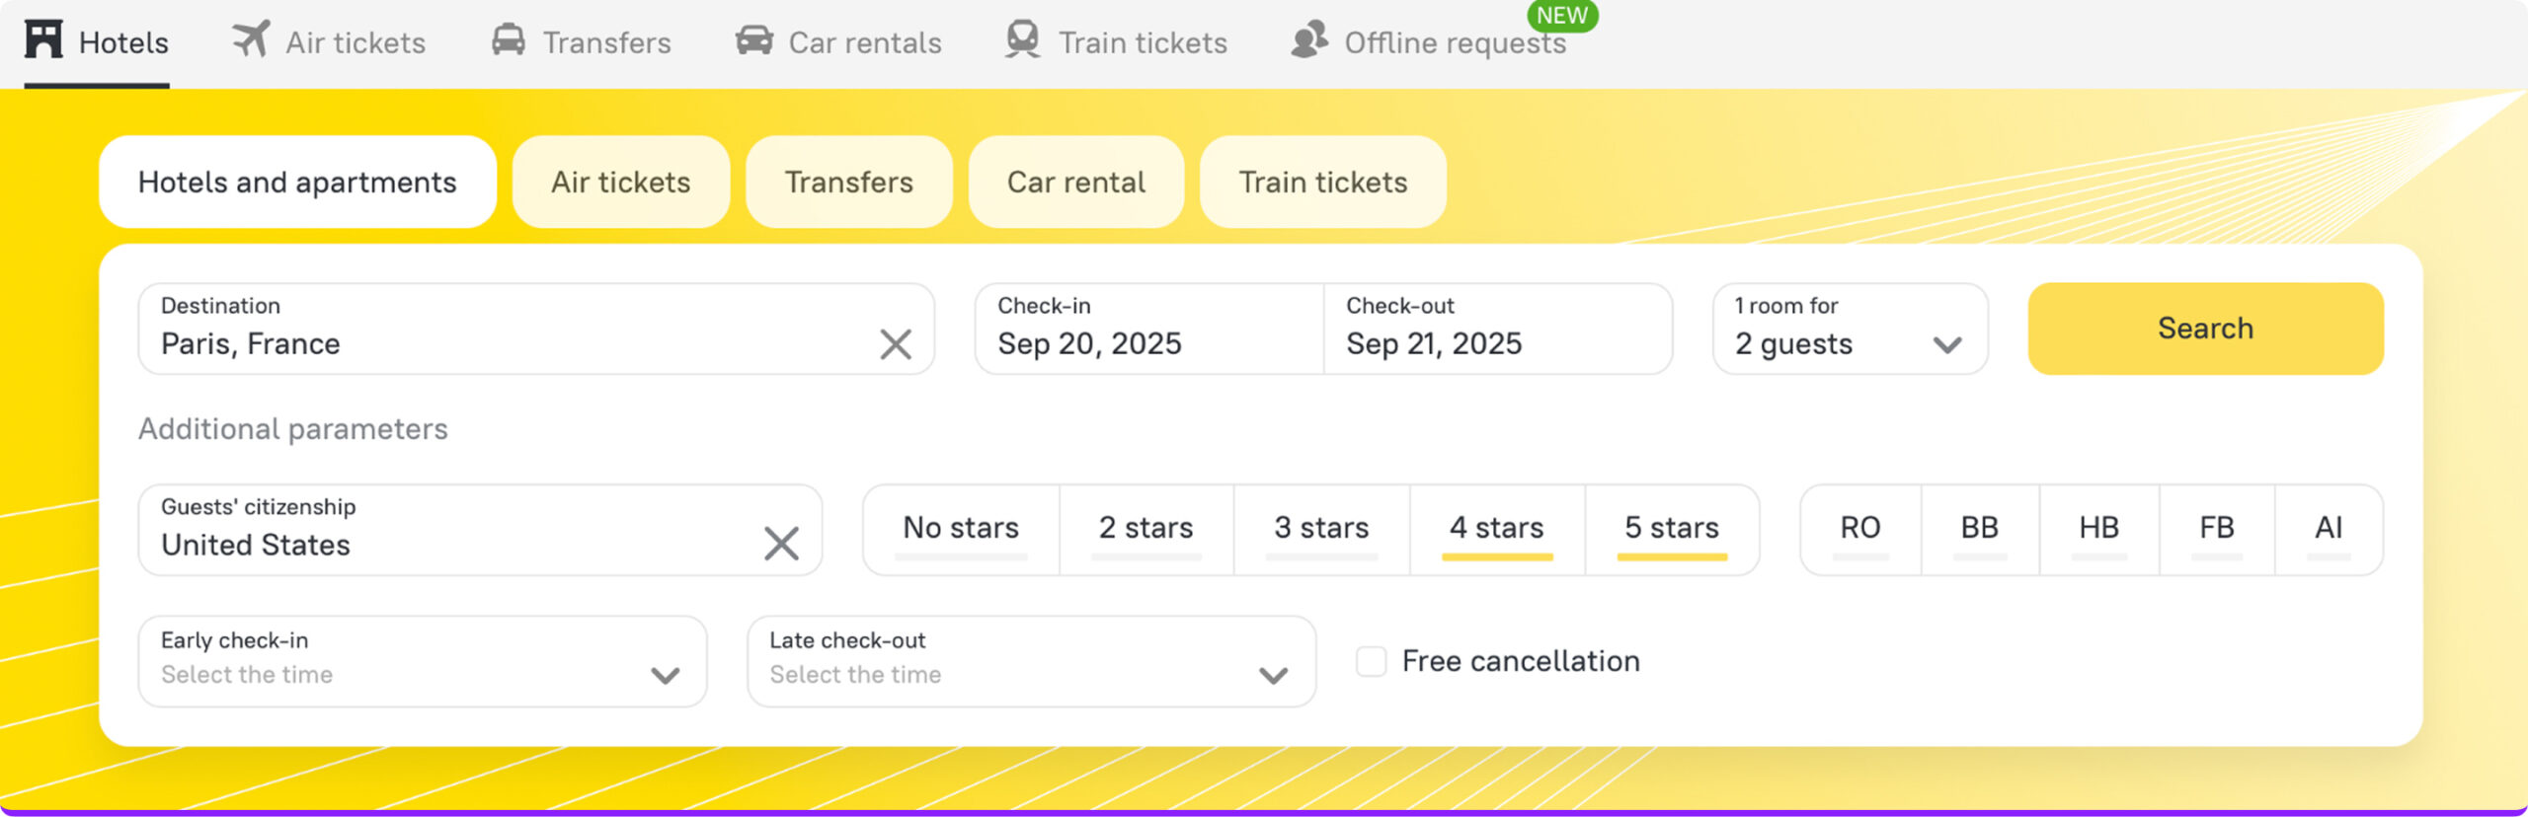Click the Offline requests people icon
Image resolution: width=2528 pixels, height=817 pixels.
1309,40
